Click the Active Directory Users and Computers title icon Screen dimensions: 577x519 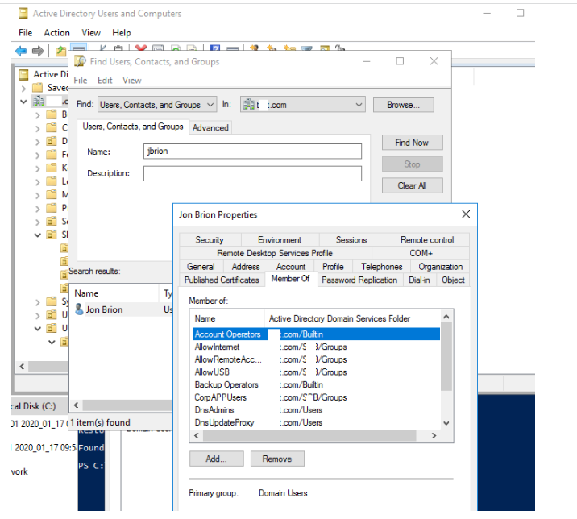pyautogui.click(x=23, y=14)
